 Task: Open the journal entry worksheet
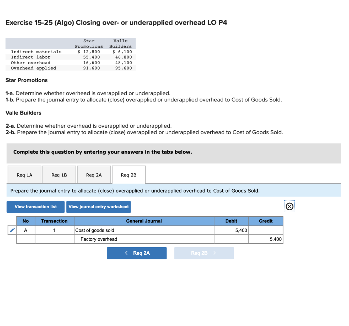click(x=98, y=207)
